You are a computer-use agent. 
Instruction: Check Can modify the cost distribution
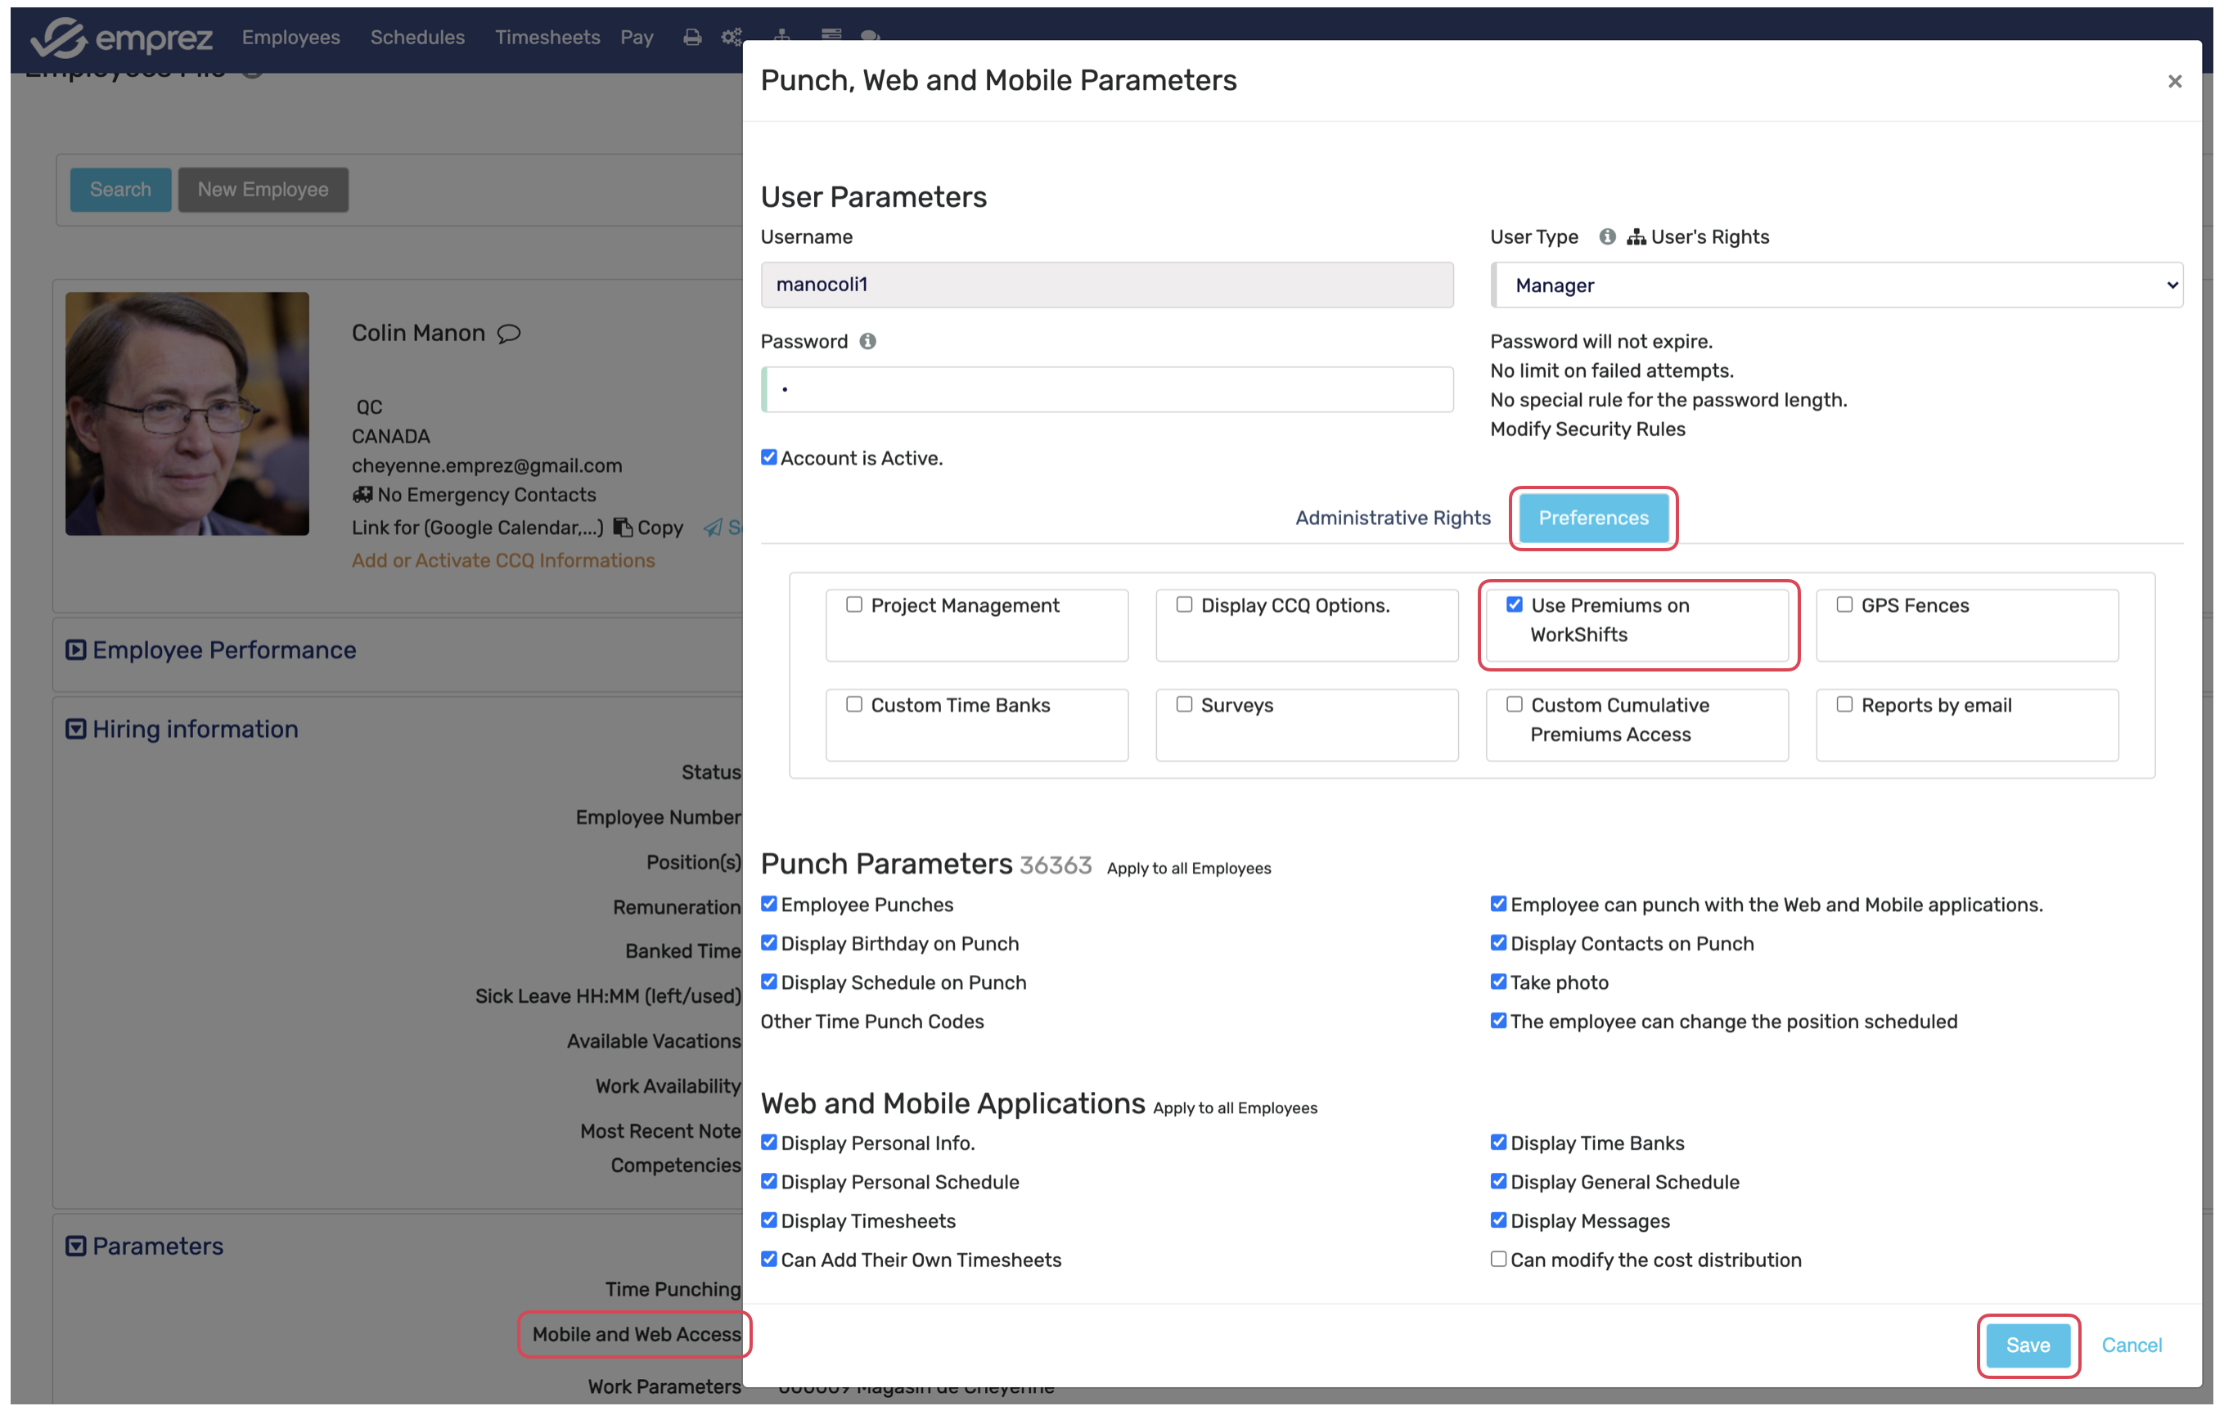(x=1498, y=1259)
